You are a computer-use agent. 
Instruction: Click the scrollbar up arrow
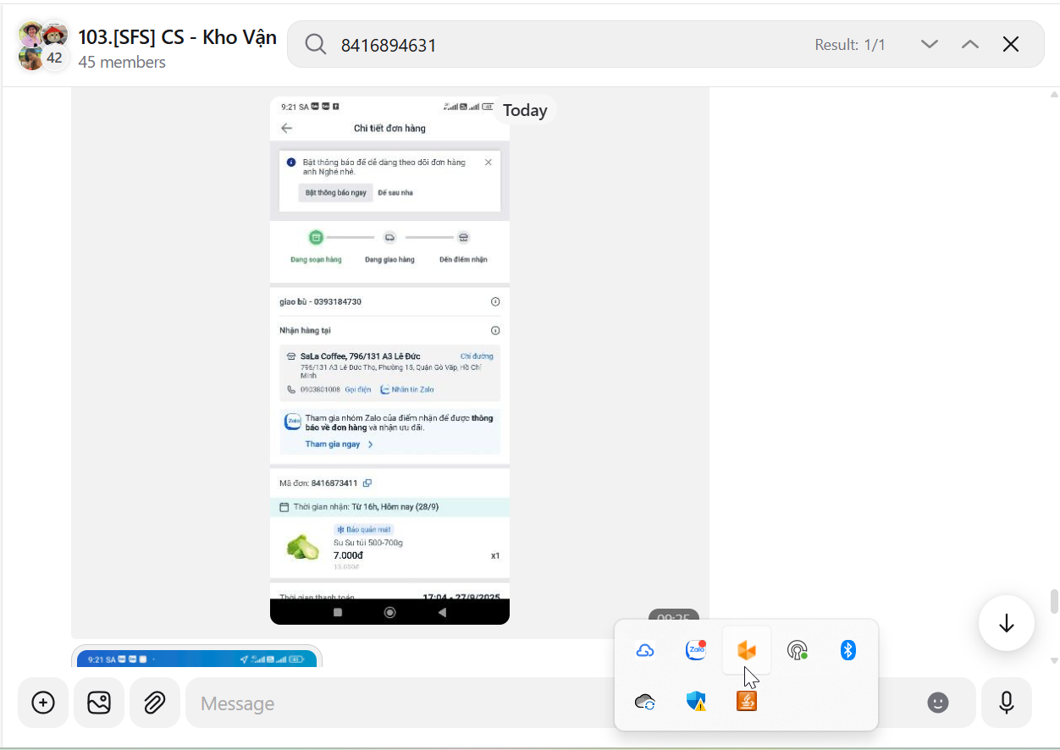(1054, 94)
